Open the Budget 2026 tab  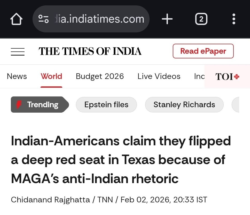(100, 76)
